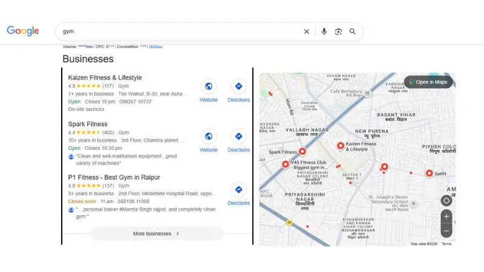Zoom in the map with plus button

click(446, 216)
